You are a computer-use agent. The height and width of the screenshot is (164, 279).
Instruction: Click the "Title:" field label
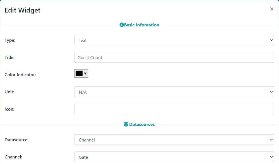tap(10, 58)
